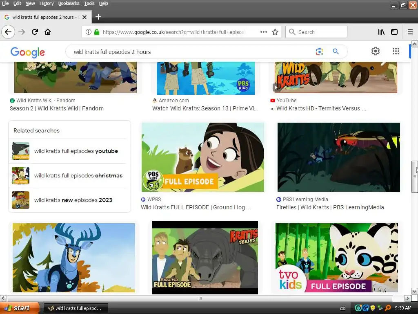Open the View menu
418x314 pixels.
pos(30,3)
